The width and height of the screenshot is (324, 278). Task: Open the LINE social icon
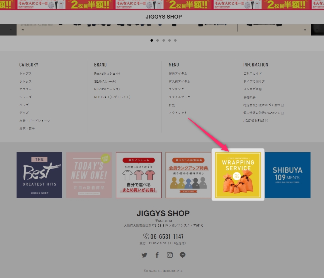pyautogui.click(x=182, y=255)
